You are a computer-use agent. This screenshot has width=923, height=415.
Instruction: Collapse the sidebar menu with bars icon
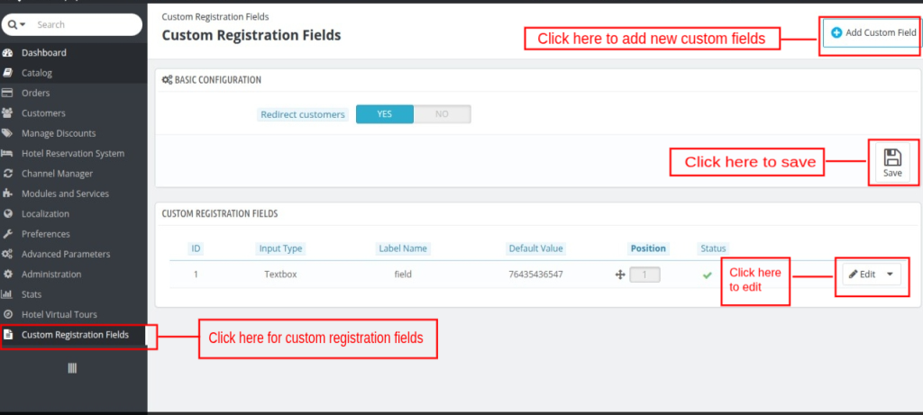(x=72, y=368)
